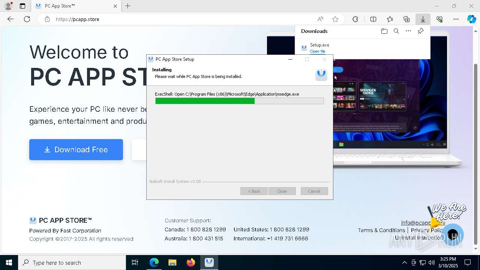The width and height of the screenshot is (480, 270).
Task: Open the Read aloud icon
Action: (x=320, y=19)
